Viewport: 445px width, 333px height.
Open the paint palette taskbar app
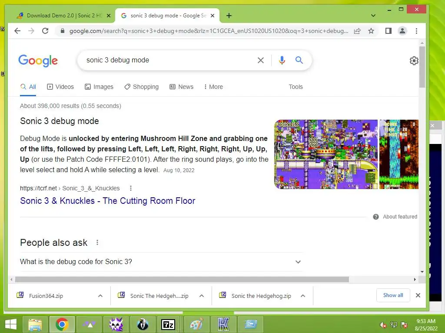coord(196,324)
